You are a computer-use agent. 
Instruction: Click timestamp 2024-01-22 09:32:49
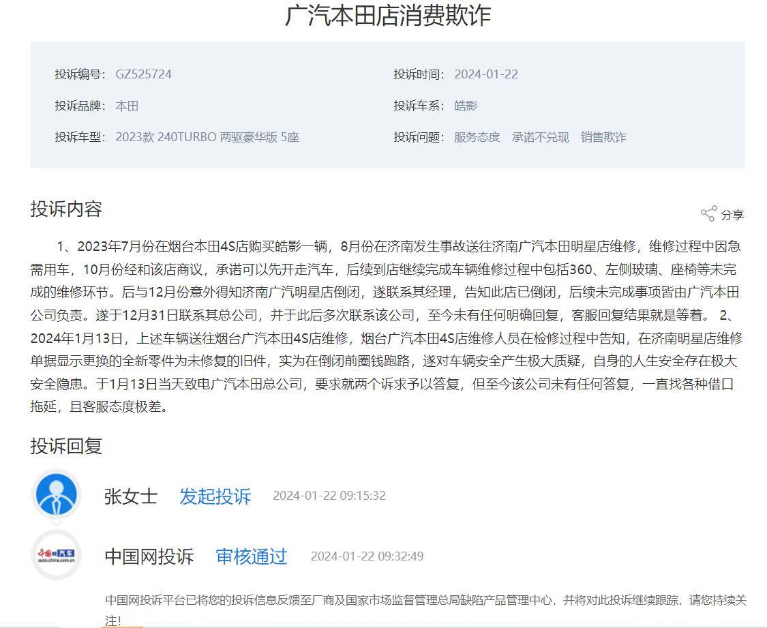coord(367,556)
